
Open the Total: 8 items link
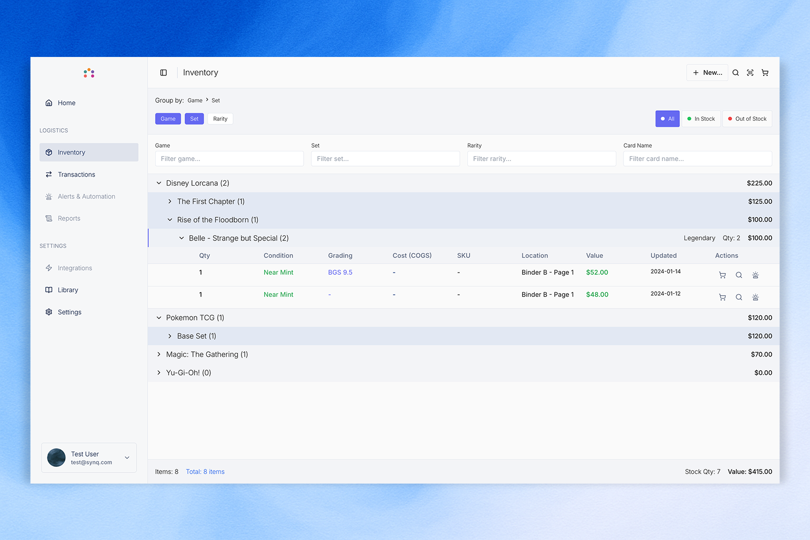[205, 471]
